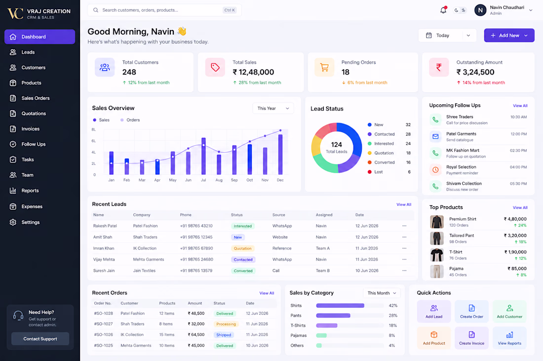Click the Contact Support button
The width and height of the screenshot is (543, 361).
pyautogui.click(x=40, y=339)
